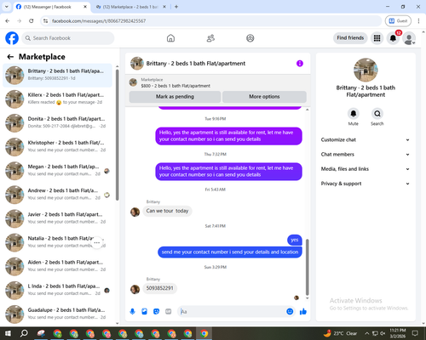Open the site information icon in address bar
This screenshot has height=340, width=426.
[45, 20]
